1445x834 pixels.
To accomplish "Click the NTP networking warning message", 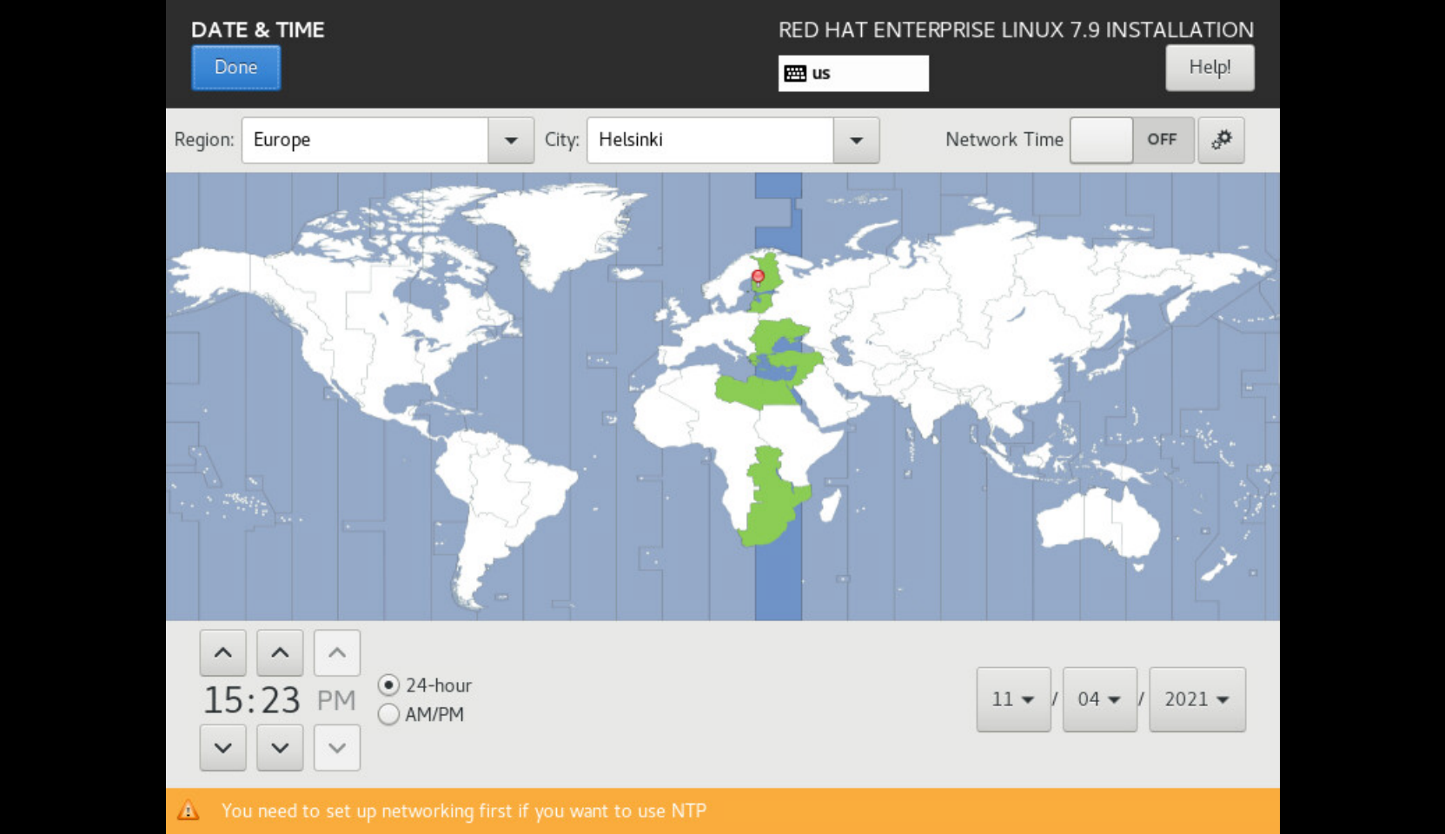I will [x=463, y=811].
